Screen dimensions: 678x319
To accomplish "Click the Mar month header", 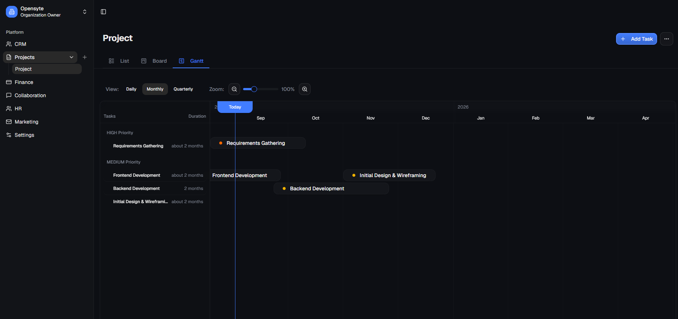I will pyautogui.click(x=591, y=118).
